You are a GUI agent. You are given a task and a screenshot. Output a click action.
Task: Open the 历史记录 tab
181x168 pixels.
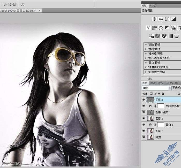tap(172, 83)
